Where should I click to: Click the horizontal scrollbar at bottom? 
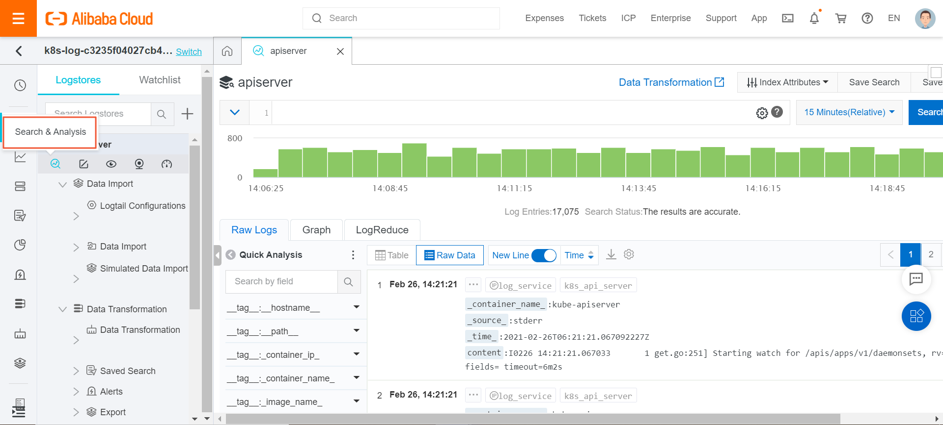click(532, 419)
